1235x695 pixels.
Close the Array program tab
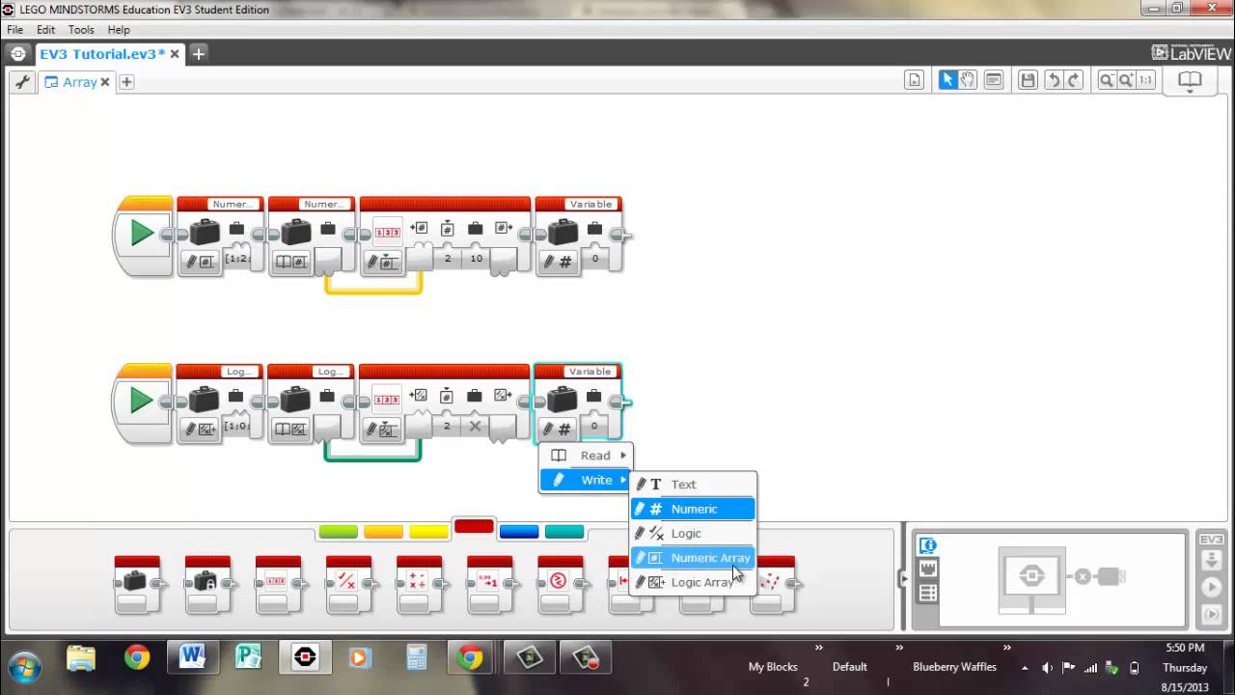tap(105, 82)
